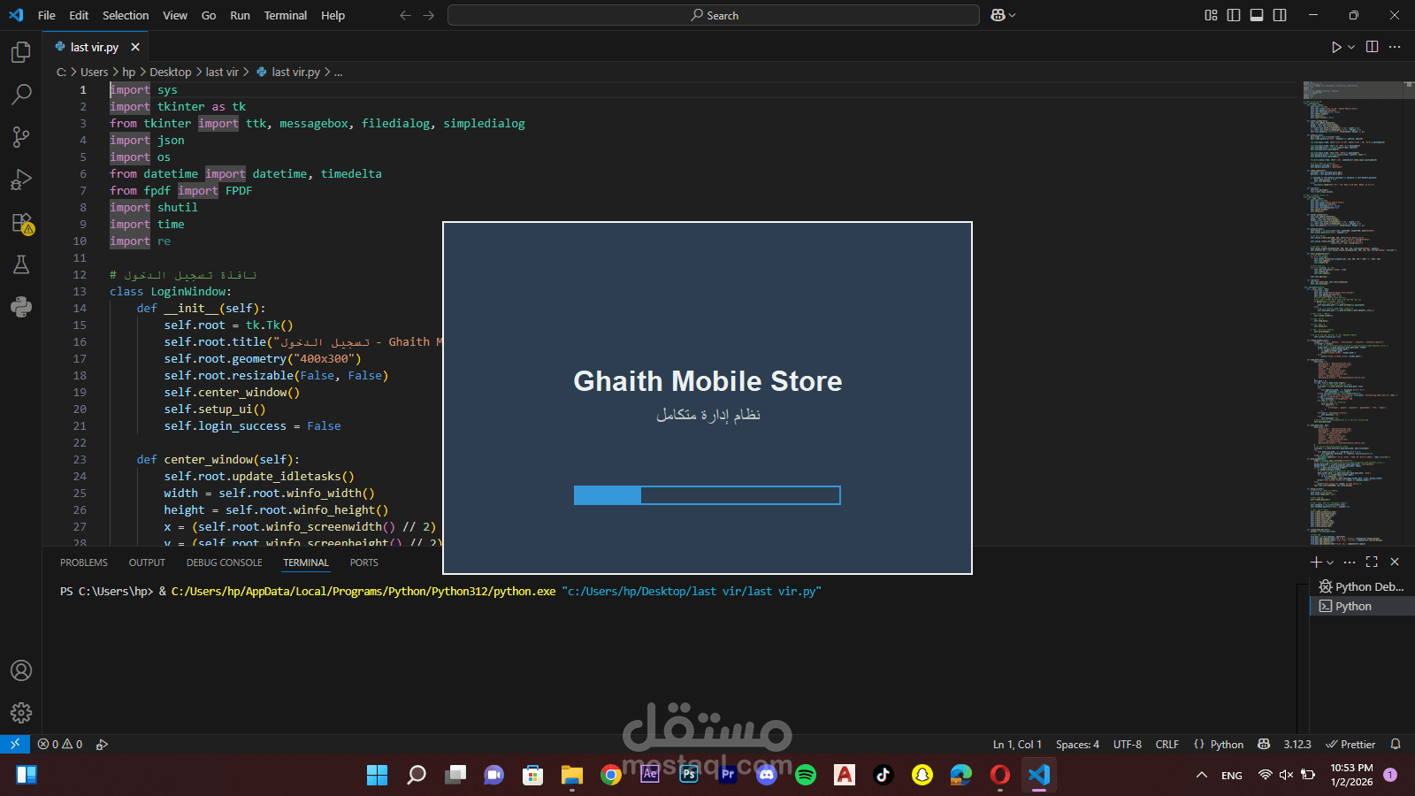This screenshot has height=796, width=1415.
Task: Open the Copilot chat icon in title bar
Action: tap(998, 15)
